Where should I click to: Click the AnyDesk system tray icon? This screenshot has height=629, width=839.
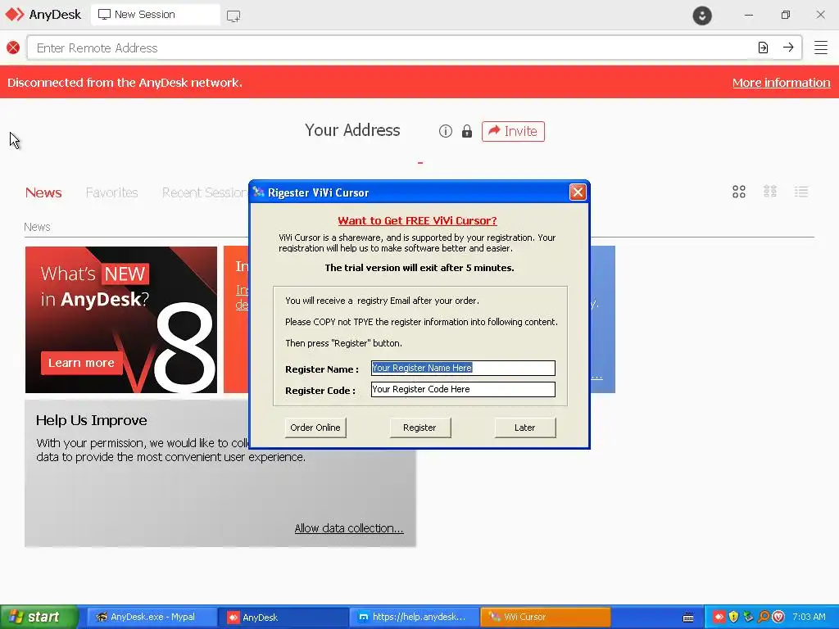[x=719, y=617]
